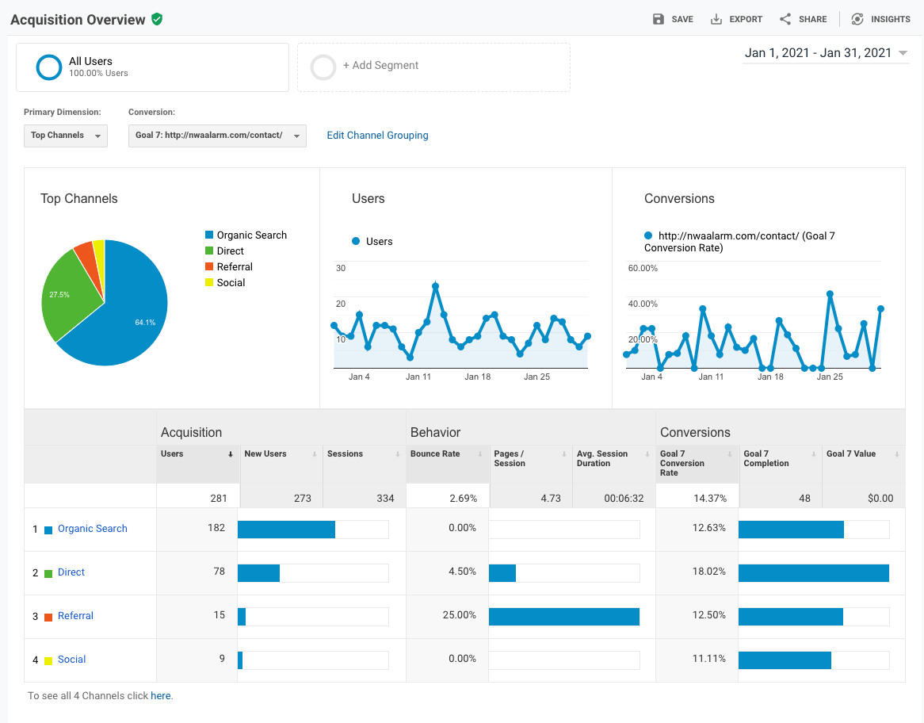Click the 'here' link to see all channels
The height and width of the screenshot is (723, 924).
click(160, 696)
